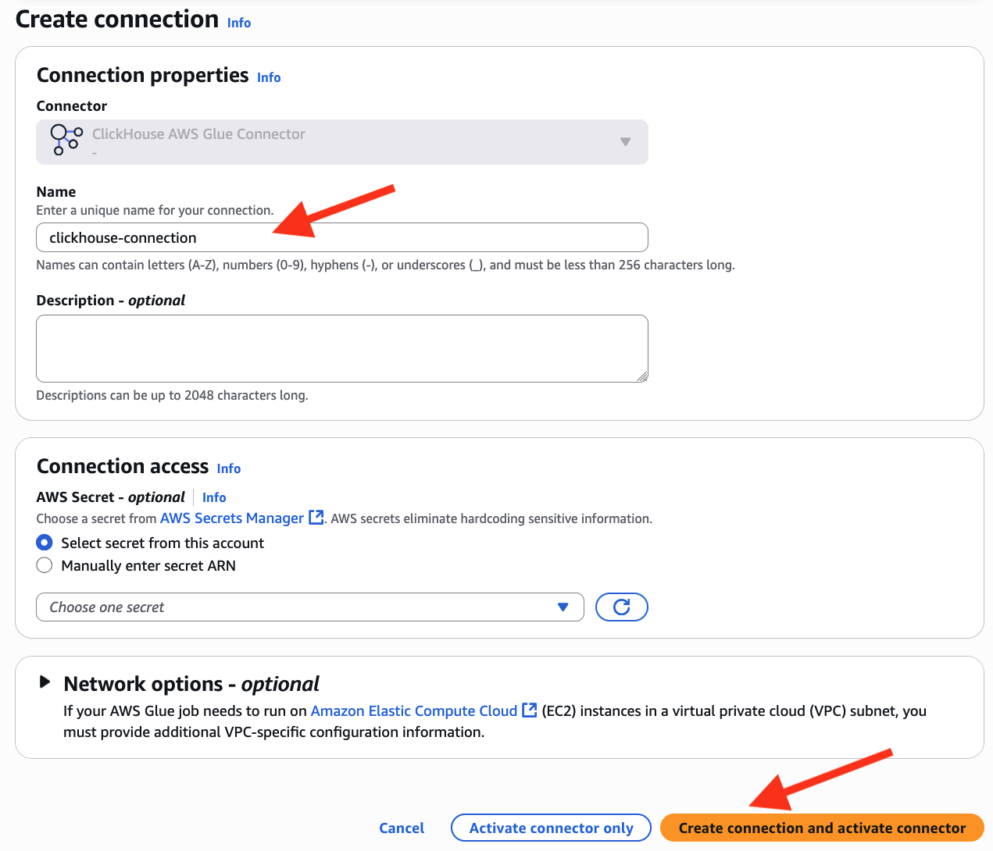
Task: Click the connection Name input field
Action: [341, 238]
